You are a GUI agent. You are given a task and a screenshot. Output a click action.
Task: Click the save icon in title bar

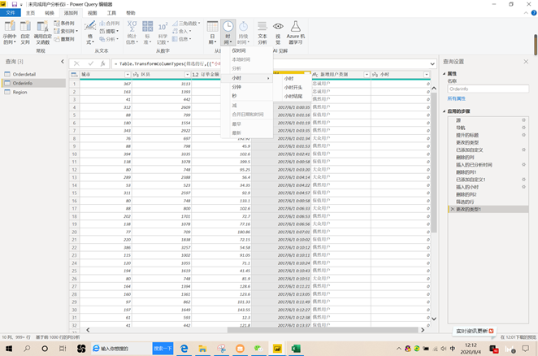15,4
